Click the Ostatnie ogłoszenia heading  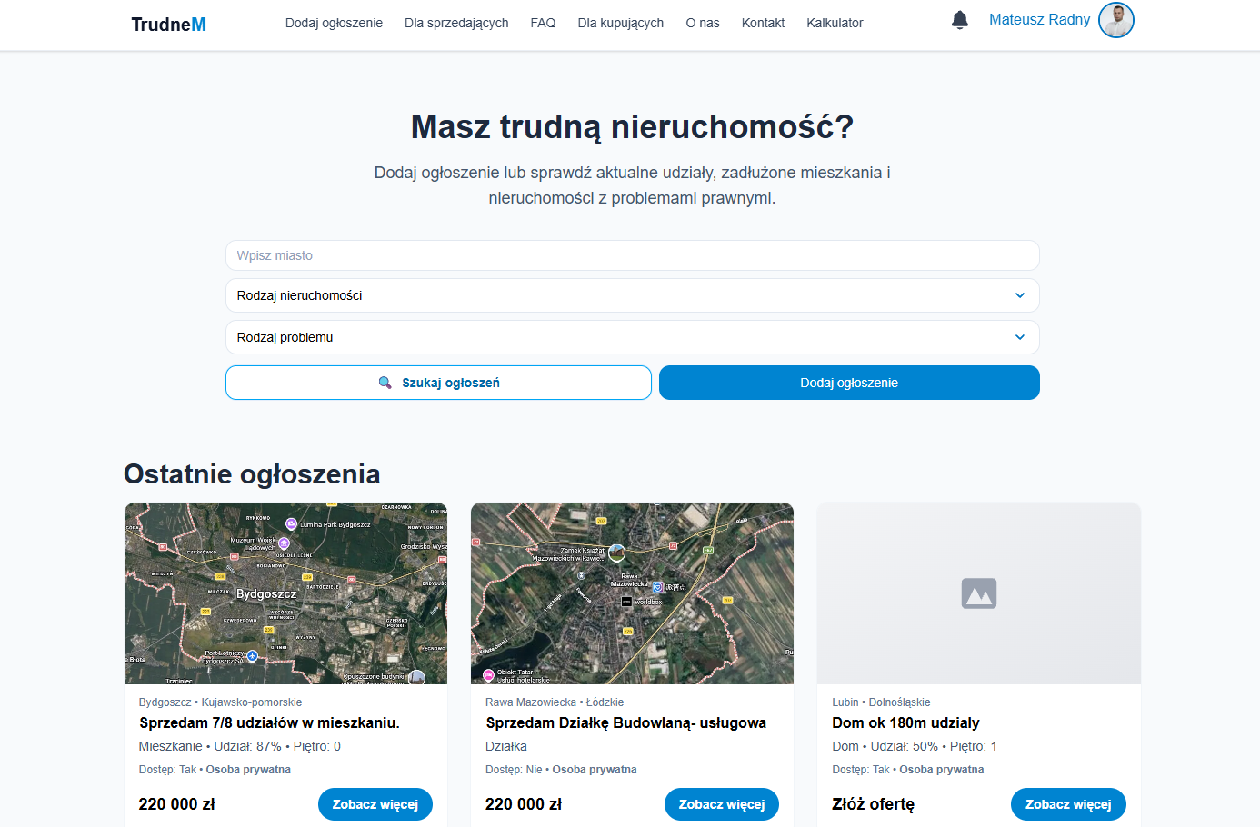[252, 474]
